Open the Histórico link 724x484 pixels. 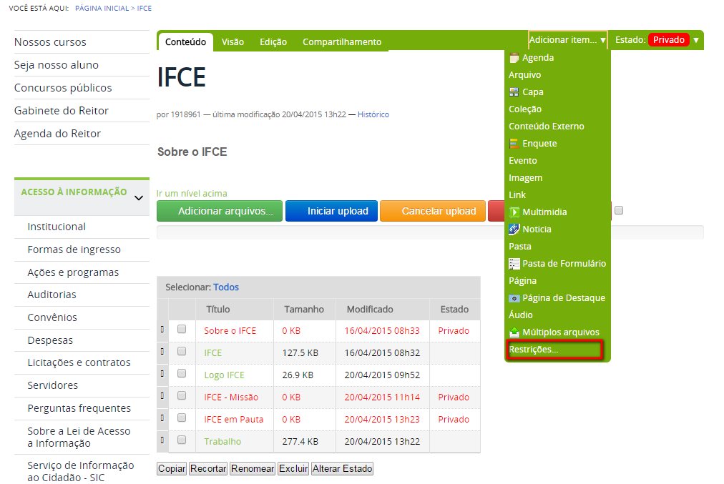[373, 114]
